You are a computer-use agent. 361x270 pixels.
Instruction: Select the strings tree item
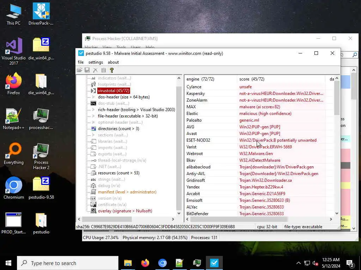111,179
